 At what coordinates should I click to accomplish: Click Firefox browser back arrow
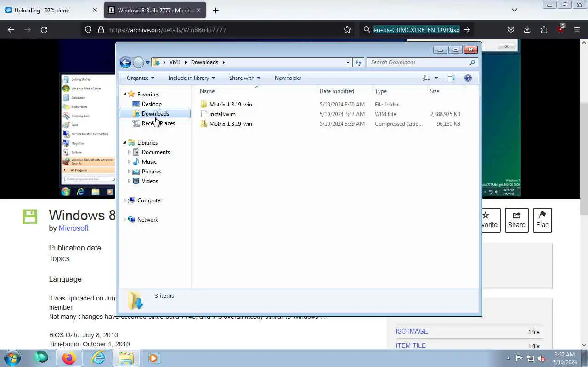point(11,29)
